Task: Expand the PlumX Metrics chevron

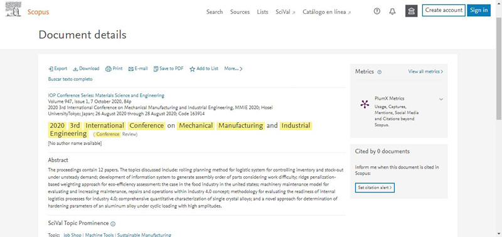Action: [x=441, y=99]
